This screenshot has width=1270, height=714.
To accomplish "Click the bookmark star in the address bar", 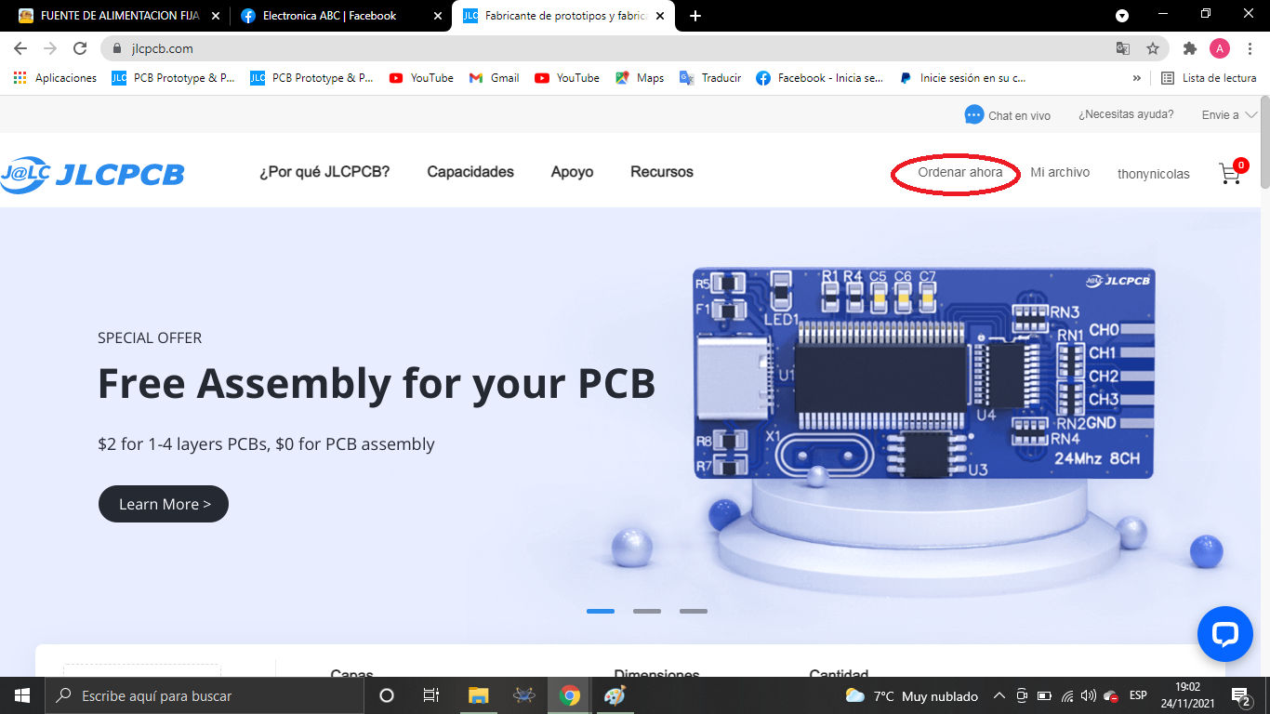I will [x=1153, y=46].
